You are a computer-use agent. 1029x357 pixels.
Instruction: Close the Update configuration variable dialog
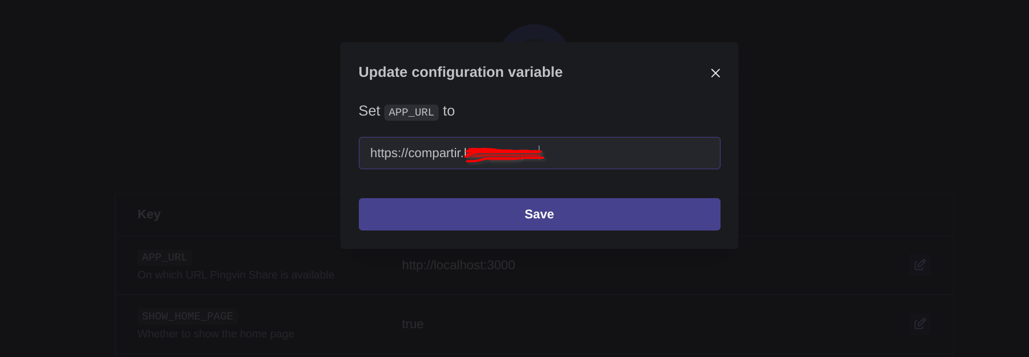click(x=715, y=73)
